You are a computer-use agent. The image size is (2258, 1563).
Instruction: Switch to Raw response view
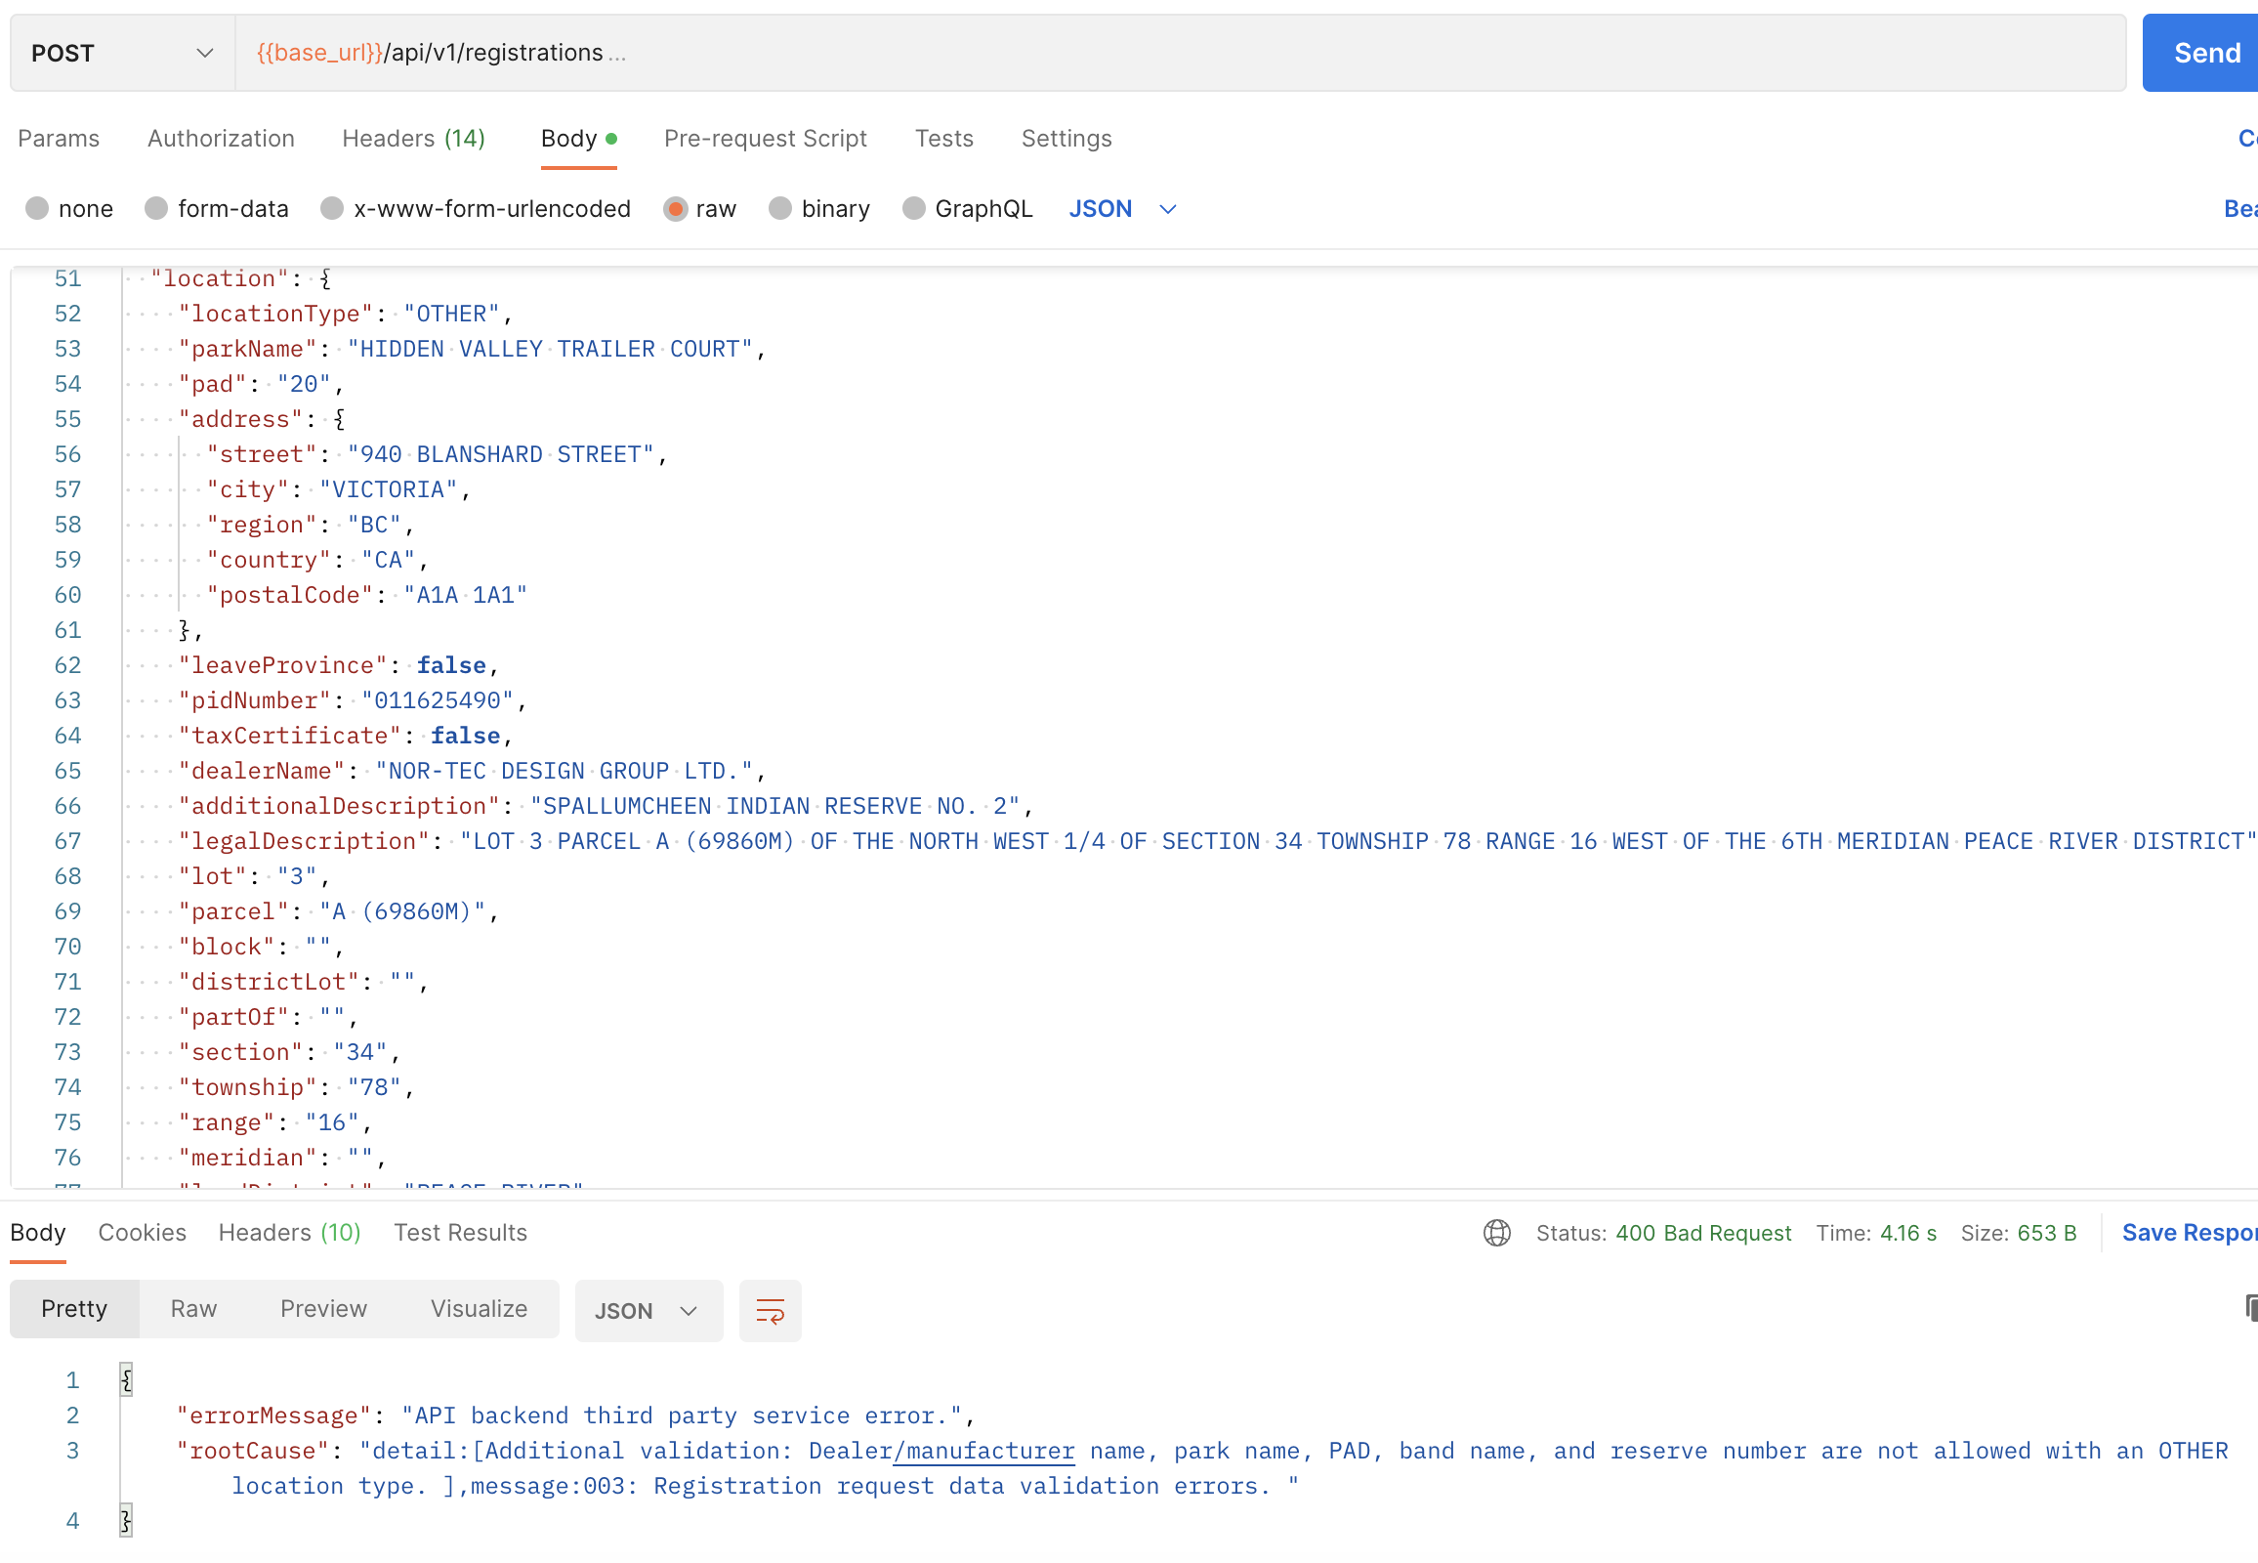click(194, 1308)
